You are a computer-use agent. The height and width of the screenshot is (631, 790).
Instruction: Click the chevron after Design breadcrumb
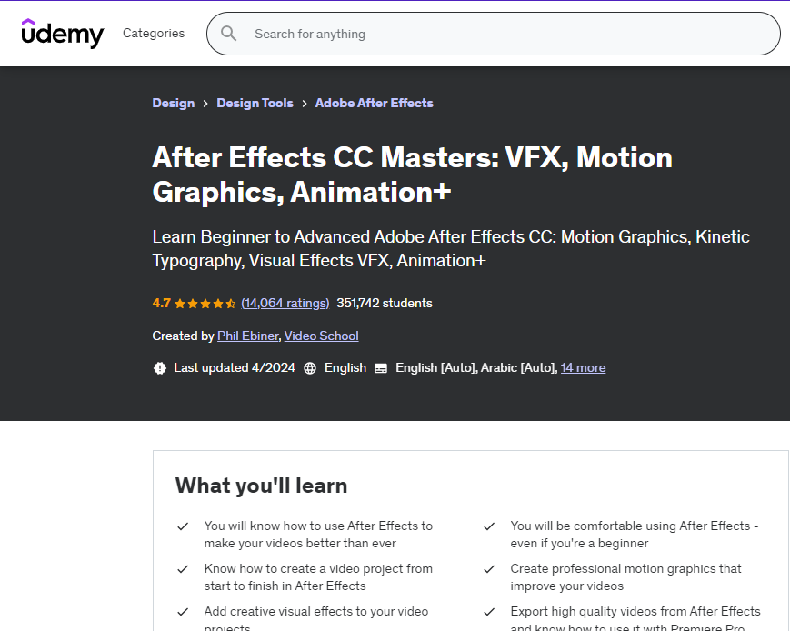pos(205,104)
